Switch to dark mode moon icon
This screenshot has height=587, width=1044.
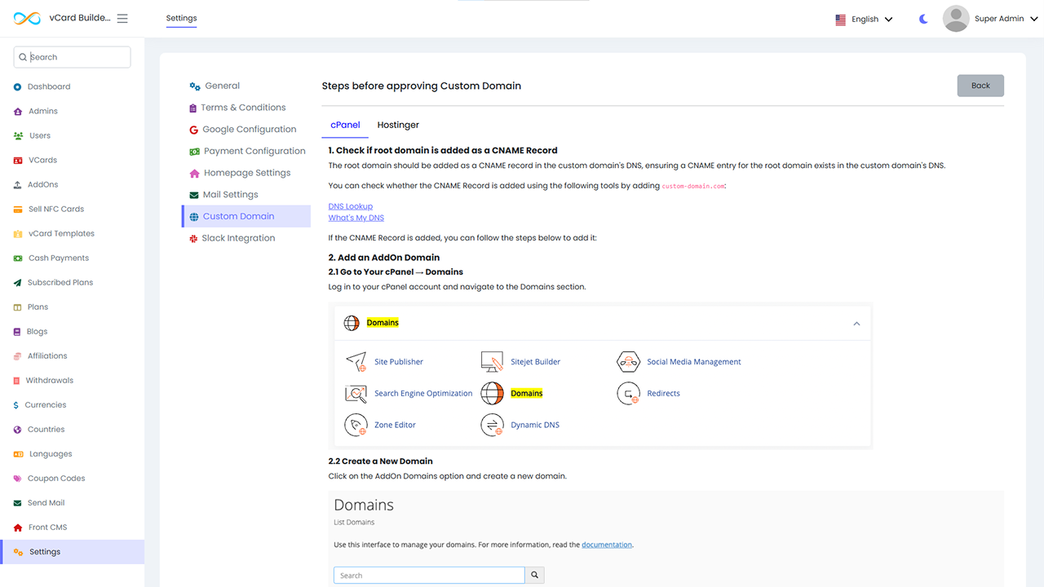tap(923, 19)
